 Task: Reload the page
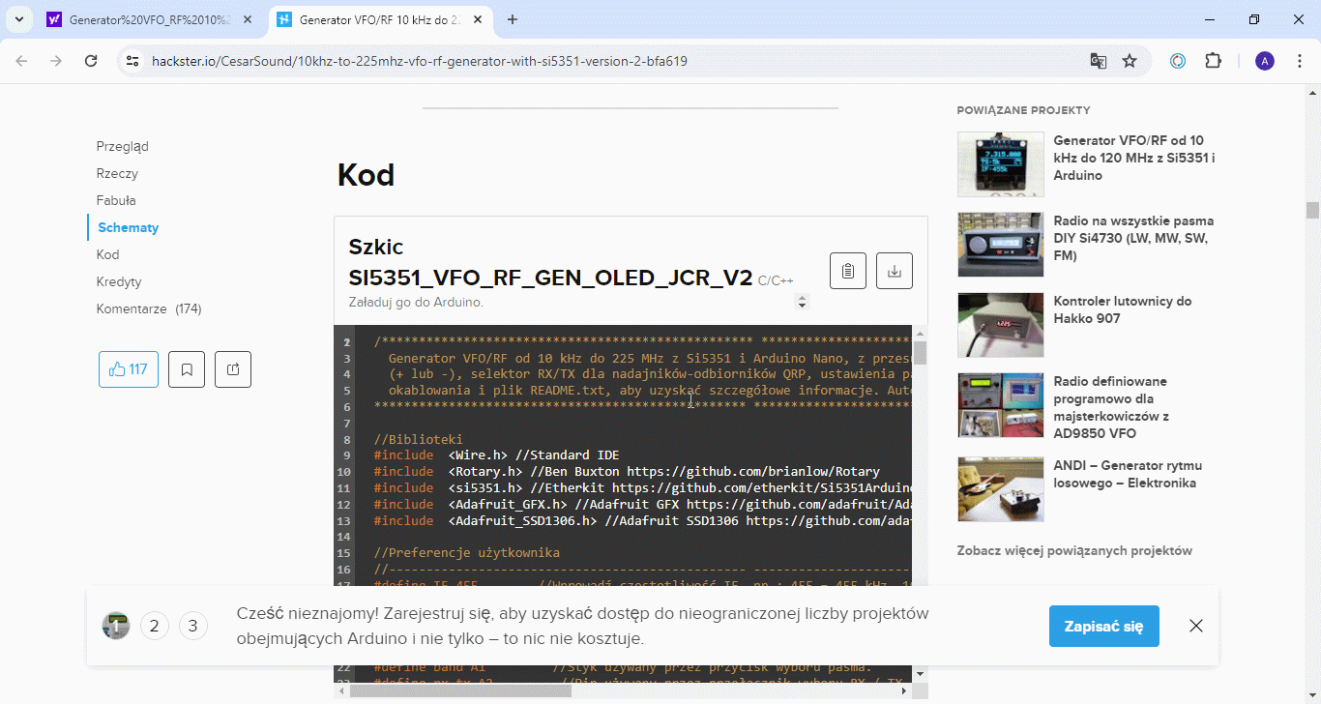(91, 61)
